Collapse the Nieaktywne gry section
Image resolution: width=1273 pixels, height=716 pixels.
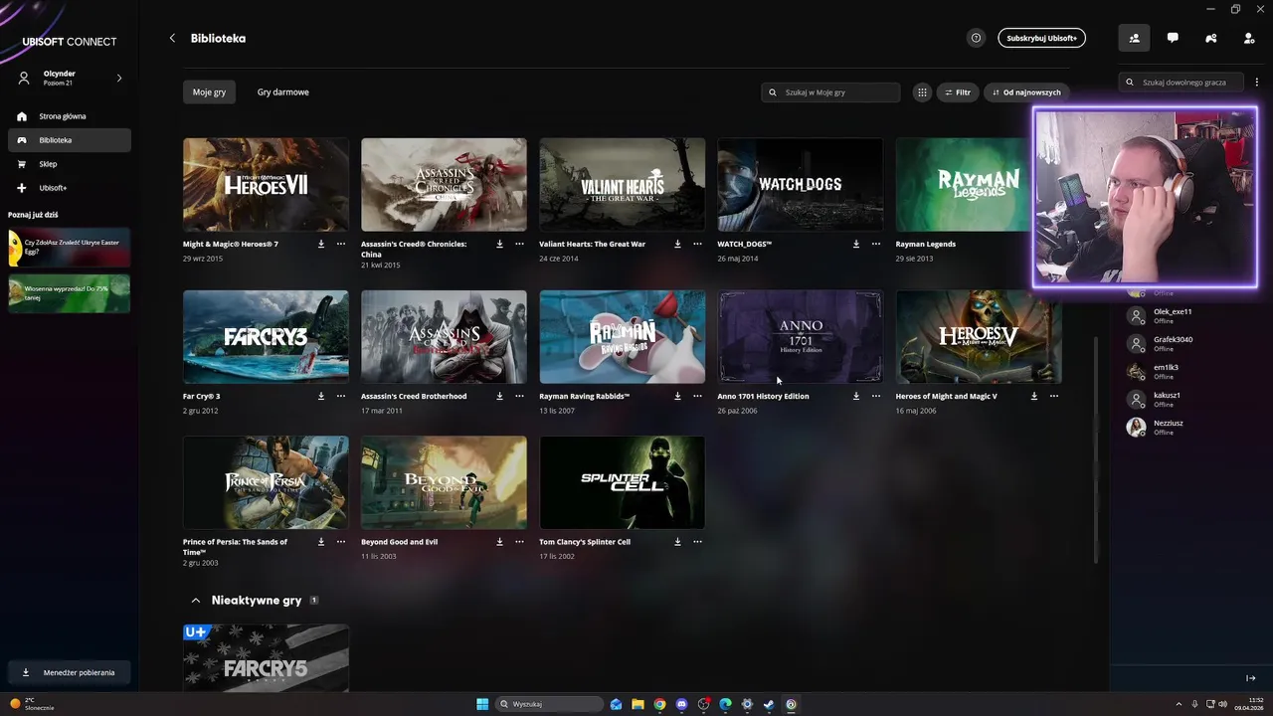(x=196, y=601)
